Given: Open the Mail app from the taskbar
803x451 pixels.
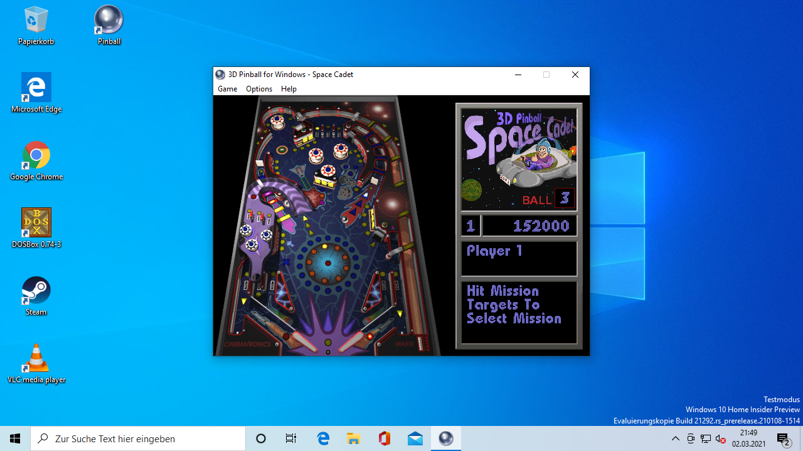Looking at the screenshot, I should [415, 438].
